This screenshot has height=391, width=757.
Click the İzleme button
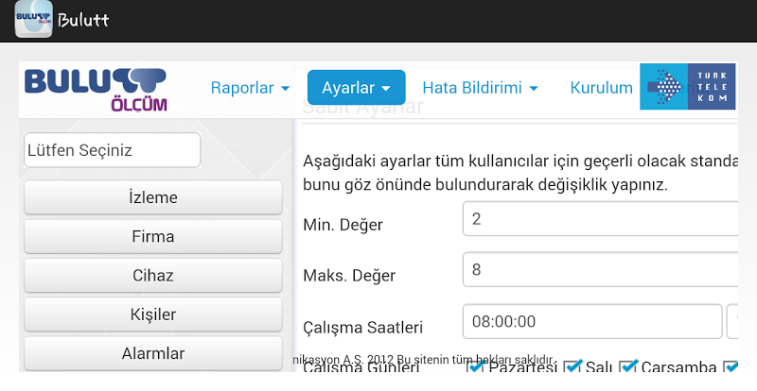pyautogui.click(x=153, y=197)
